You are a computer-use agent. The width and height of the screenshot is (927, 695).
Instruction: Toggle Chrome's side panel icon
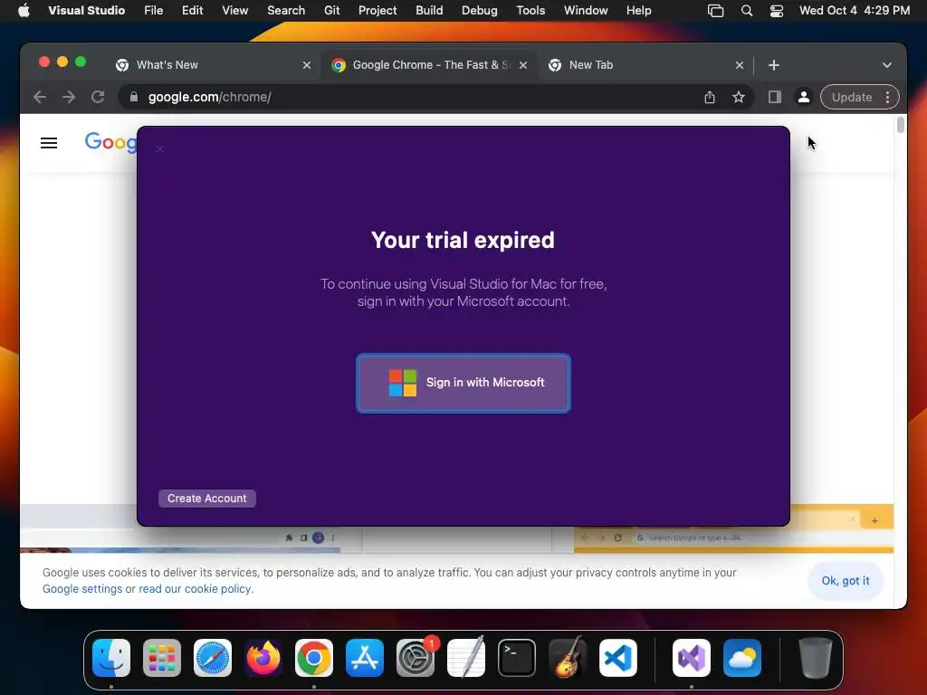[775, 97]
